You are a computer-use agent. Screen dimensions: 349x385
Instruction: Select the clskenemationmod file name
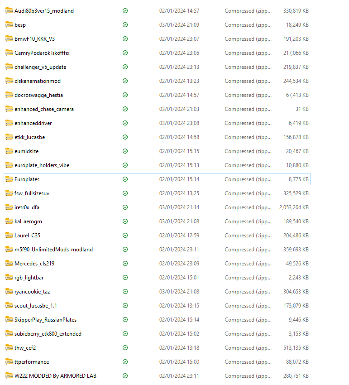click(38, 81)
